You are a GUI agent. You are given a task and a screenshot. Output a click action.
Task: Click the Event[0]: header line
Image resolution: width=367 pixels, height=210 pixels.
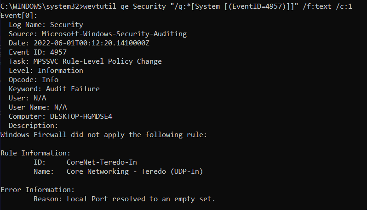(x=19, y=16)
